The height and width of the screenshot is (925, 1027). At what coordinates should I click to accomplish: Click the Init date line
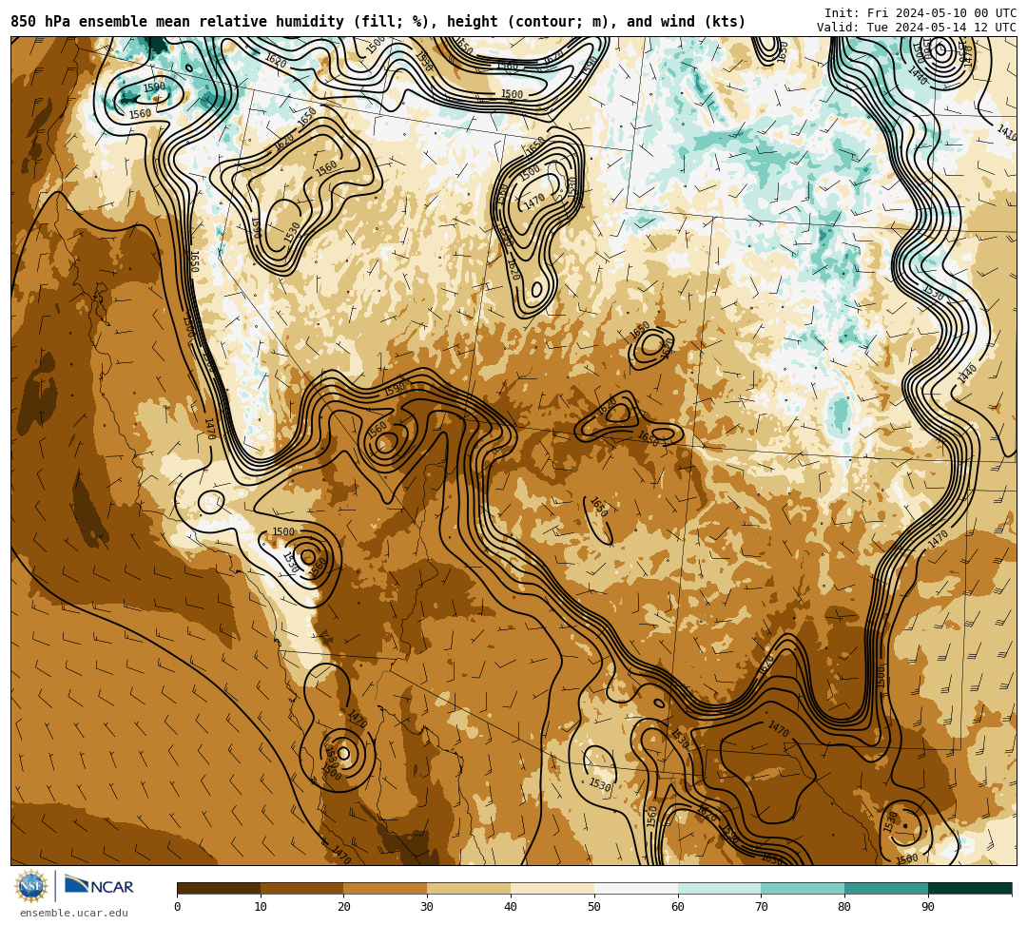pos(920,13)
